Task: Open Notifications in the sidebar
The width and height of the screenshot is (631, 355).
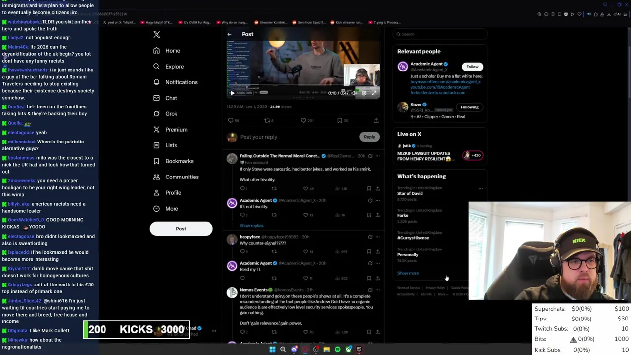Action: click(x=175, y=82)
